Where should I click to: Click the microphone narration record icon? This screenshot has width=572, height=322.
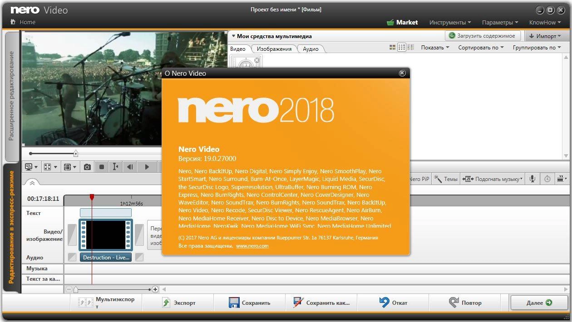(x=533, y=179)
